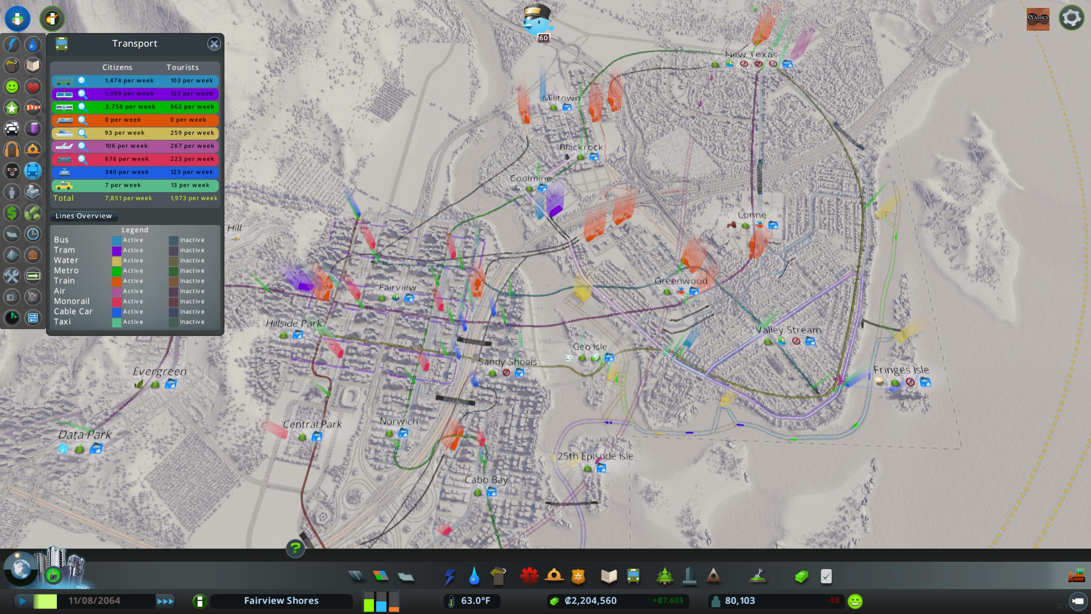Select the Greenwood district label
The height and width of the screenshot is (614, 1091).
(681, 281)
